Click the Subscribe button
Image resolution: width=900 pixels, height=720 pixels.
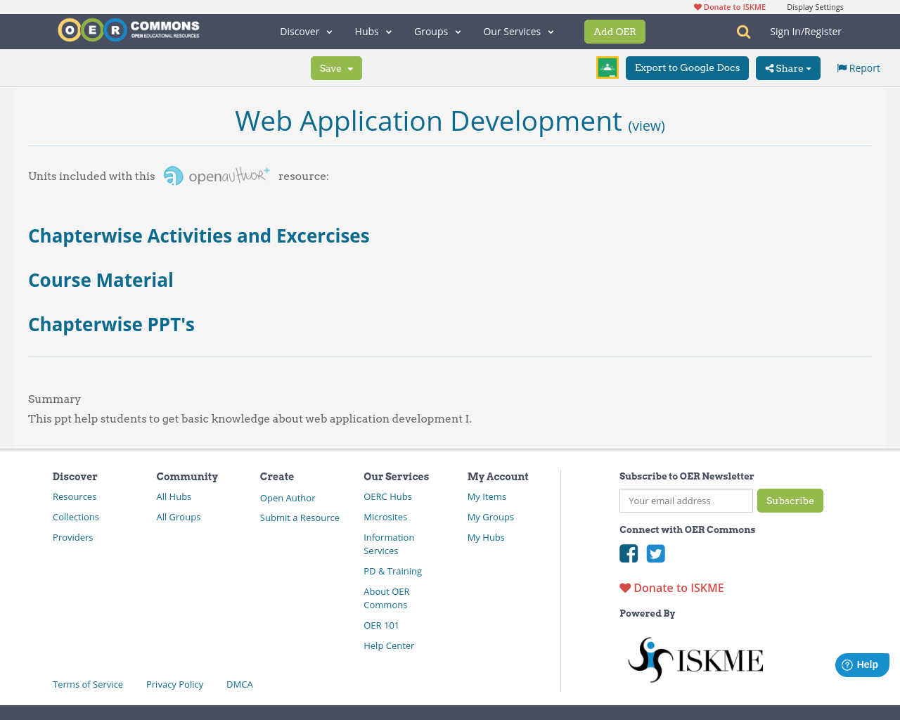pos(790,501)
